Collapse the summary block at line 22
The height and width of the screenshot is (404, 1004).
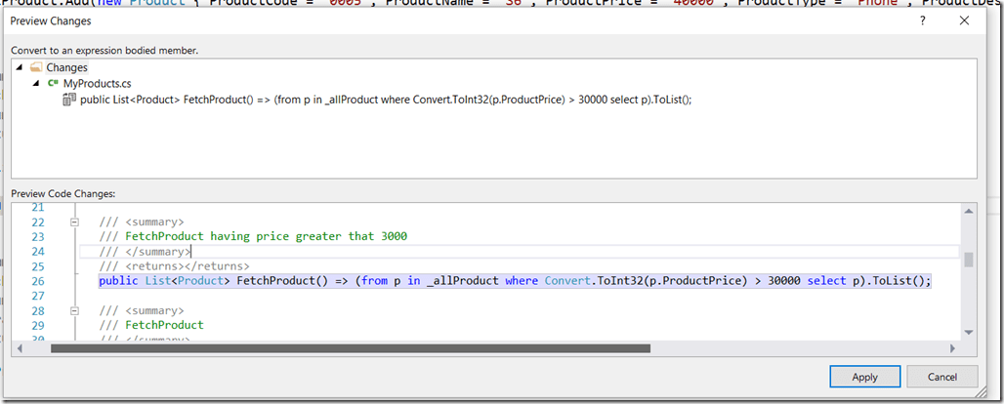(x=74, y=222)
